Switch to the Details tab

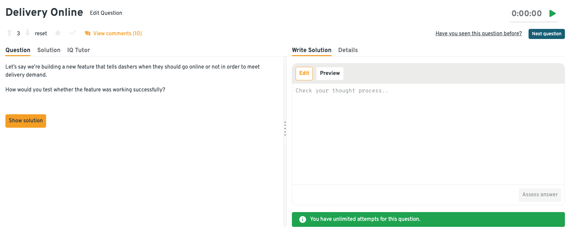click(348, 50)
